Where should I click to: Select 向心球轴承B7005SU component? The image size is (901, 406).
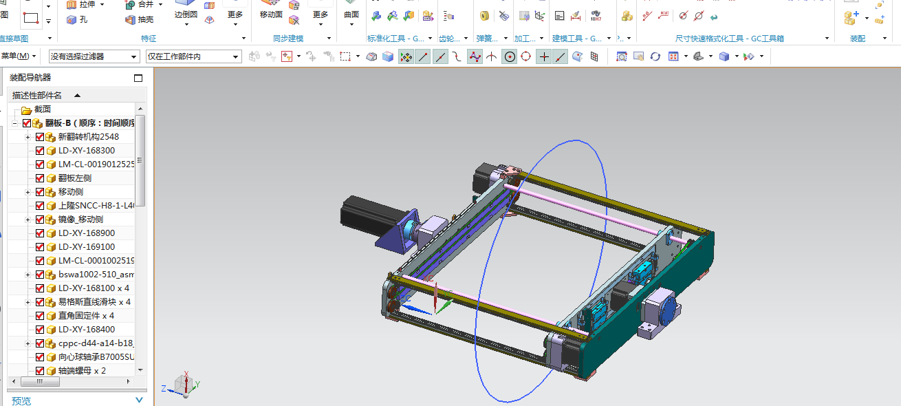coord(72,357)
